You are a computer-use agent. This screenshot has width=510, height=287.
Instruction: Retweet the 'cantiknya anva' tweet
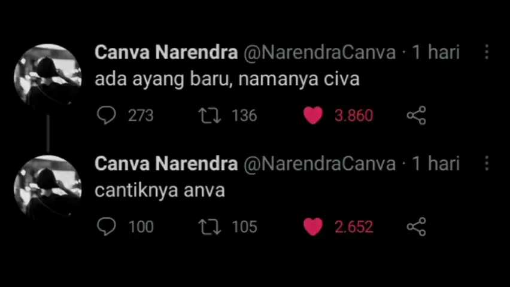pos(210,227)
